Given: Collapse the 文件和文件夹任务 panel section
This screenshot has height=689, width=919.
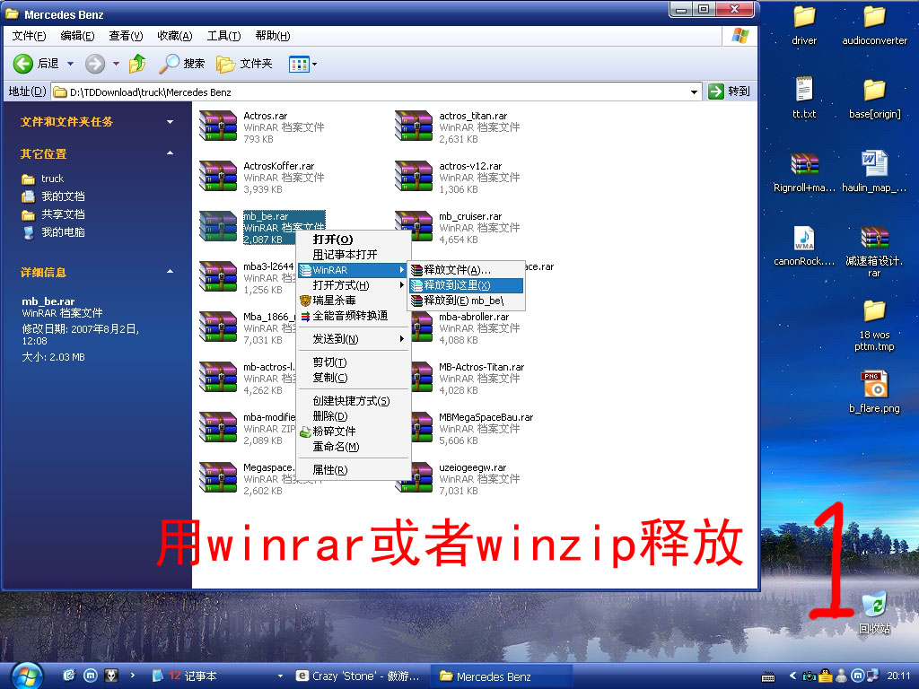Looking at the screenshot, I should (170, 122).
